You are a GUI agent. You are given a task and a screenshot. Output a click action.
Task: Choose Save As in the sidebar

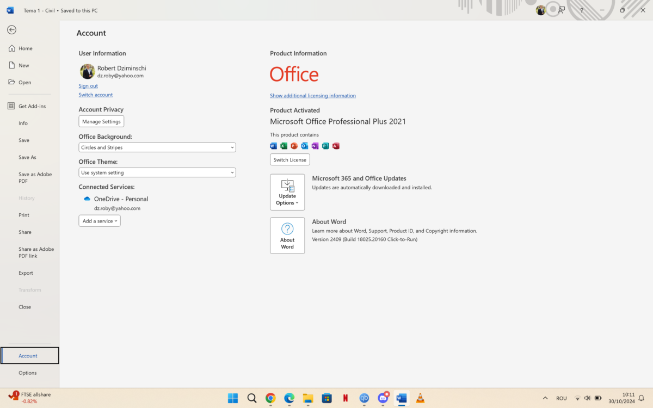[x=29, y=157]
